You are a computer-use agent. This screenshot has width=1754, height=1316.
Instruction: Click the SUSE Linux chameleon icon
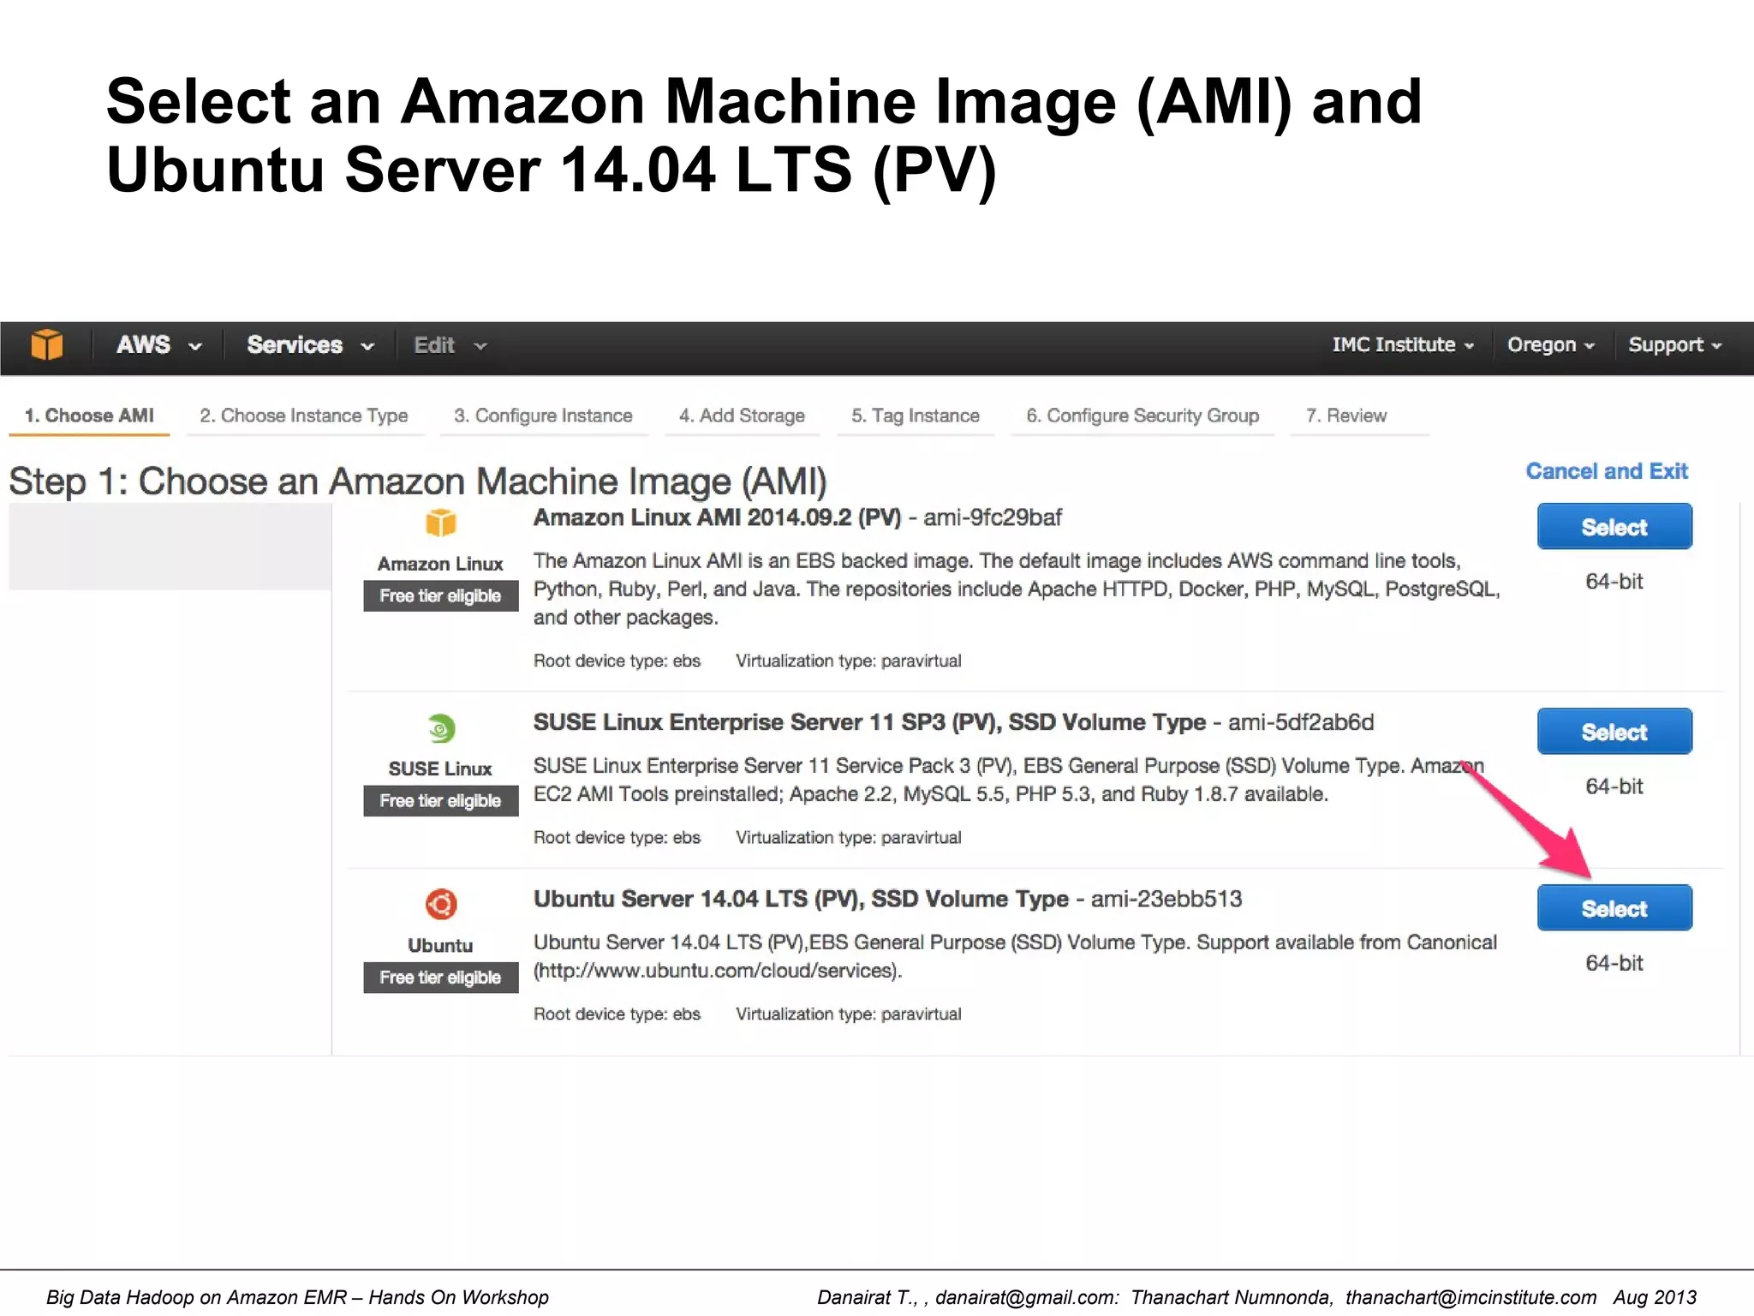point(440,728)
